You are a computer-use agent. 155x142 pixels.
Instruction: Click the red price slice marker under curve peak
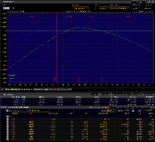pyautogui.click(x=79, y=80)
